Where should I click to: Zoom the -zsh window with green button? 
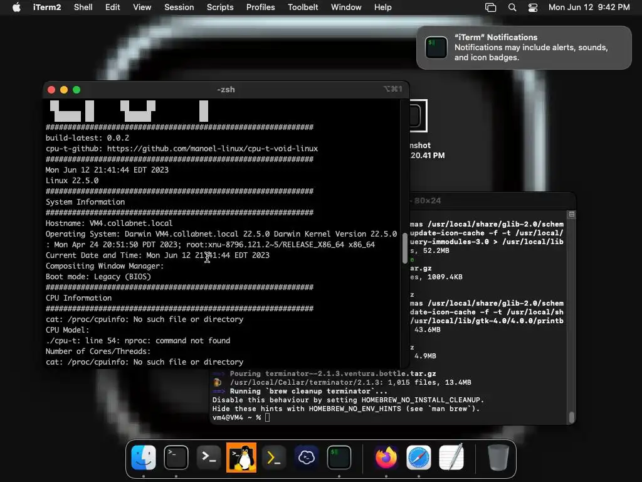point(76,90)
